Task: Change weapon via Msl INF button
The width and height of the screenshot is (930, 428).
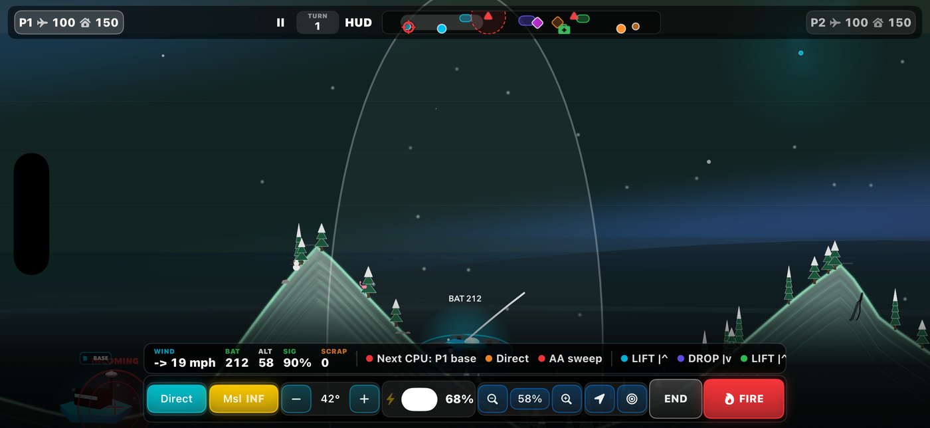Action: coord(244,399)
